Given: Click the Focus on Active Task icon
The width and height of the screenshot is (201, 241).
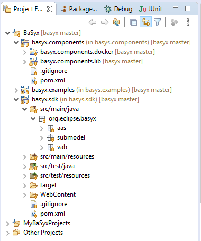Looking at the screenshot, I should pos(174,23).
